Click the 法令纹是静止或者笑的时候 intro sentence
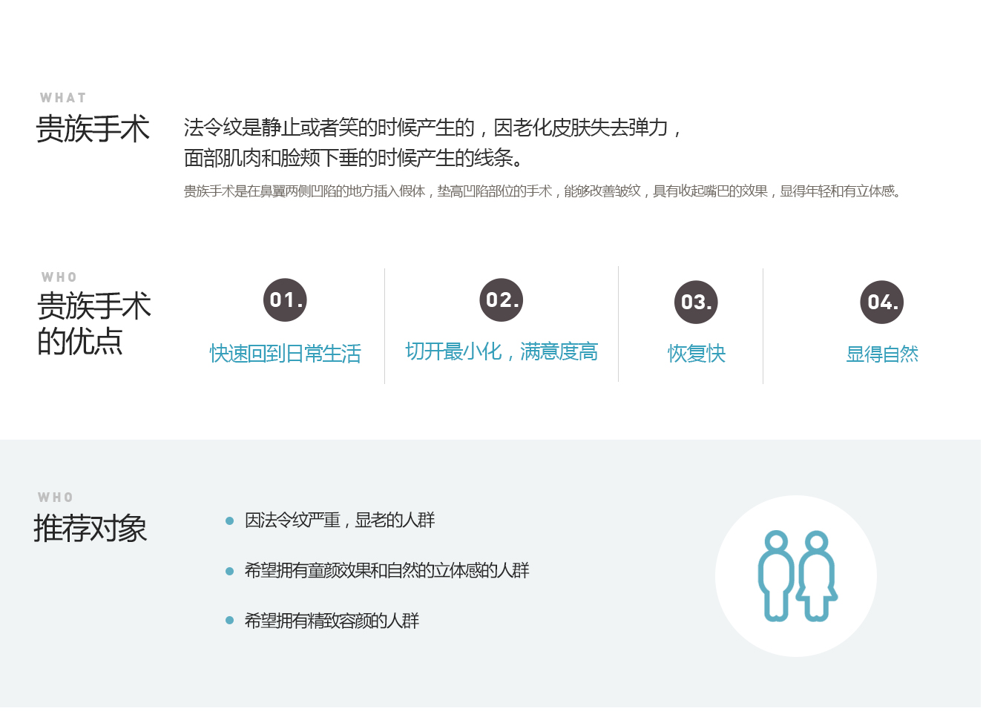The image size is (983, 714). tap(433, 142)
